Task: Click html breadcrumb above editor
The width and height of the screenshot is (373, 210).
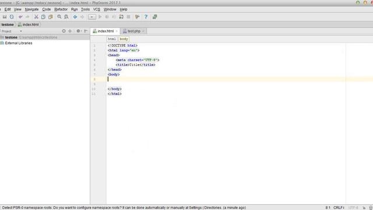Action: pyautogui.click(x=112, y=39)
